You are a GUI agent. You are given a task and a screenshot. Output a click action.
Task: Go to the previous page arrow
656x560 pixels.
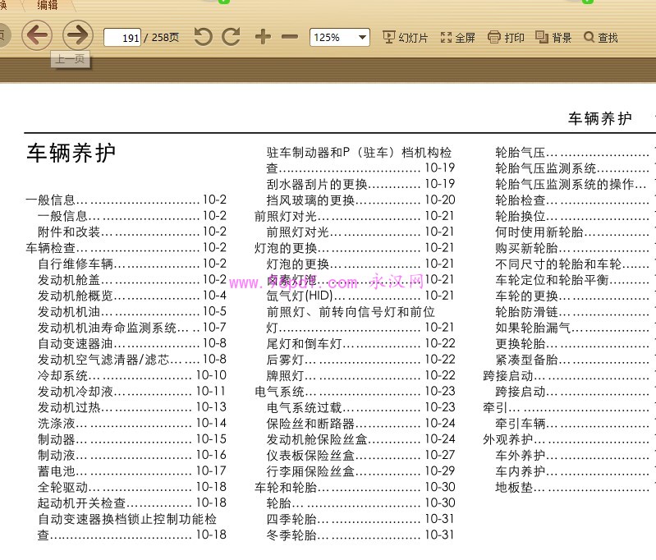coord(36,35)
